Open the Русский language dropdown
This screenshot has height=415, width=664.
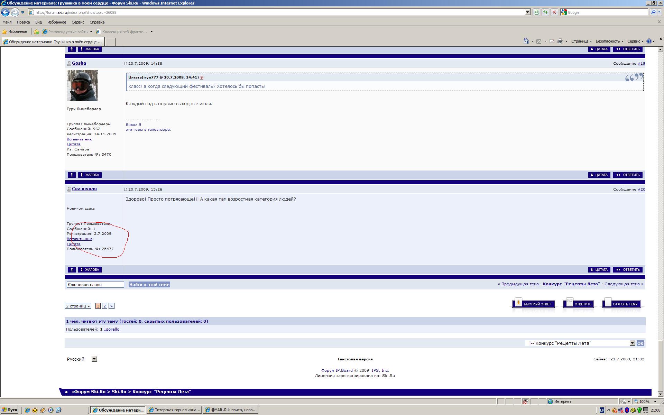(94, 359)
